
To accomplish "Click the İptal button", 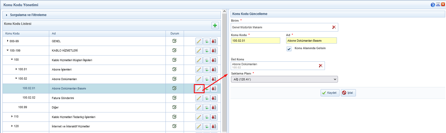I will point(348,93).
